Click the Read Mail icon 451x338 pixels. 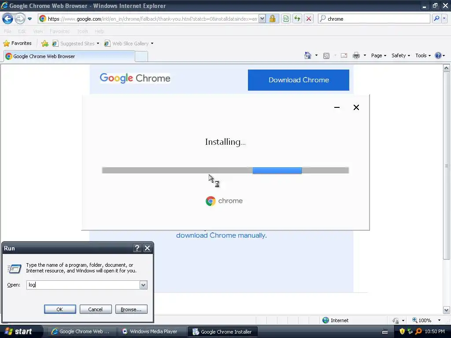point(344,55)
